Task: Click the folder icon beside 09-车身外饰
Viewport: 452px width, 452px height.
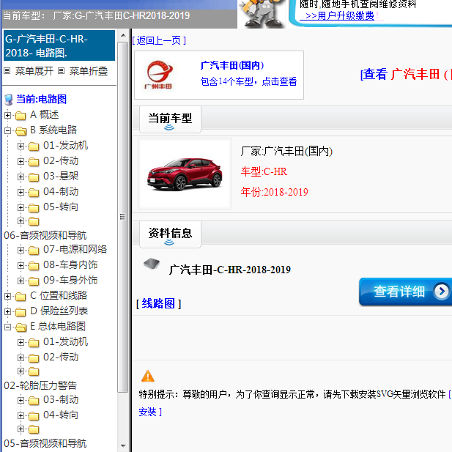Action: (x=34, y=281)
